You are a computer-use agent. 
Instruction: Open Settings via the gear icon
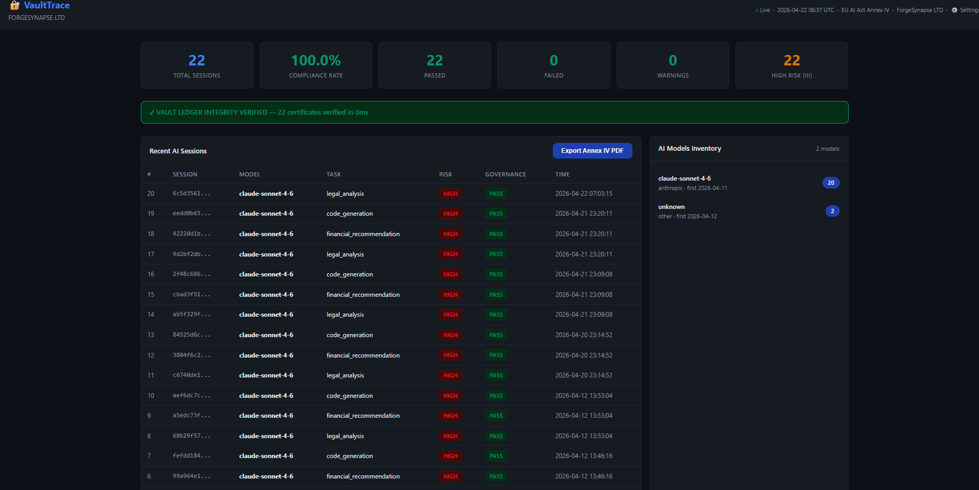click(954, 10)
